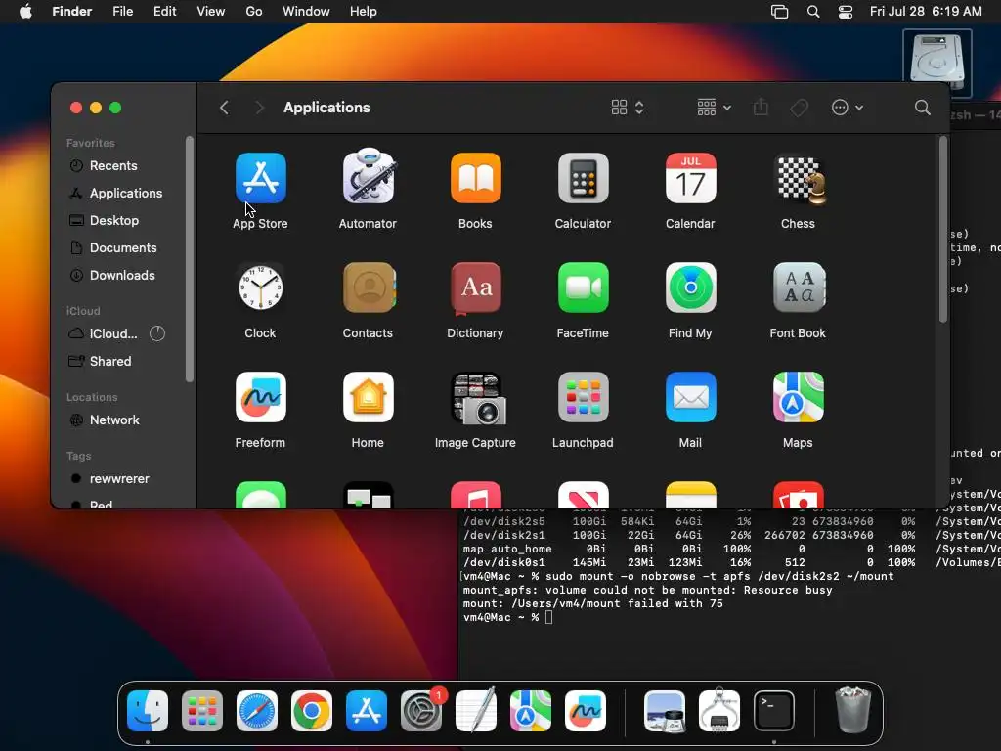The image size is (1001, 751).
Task: Select the Freeform app in Finder grid
Action: tap(260, 397)
